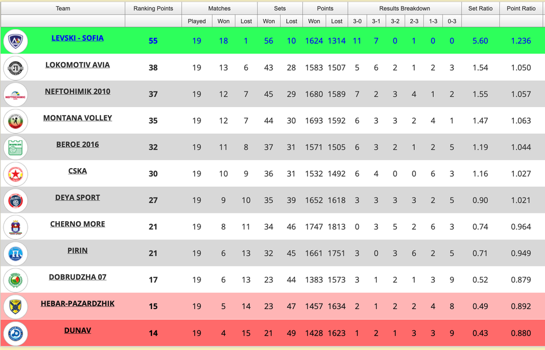This screenshot has height=350, width=545.
Task: Click the Hebar-Pazardzhik team logo
Action: click(16, 307)
